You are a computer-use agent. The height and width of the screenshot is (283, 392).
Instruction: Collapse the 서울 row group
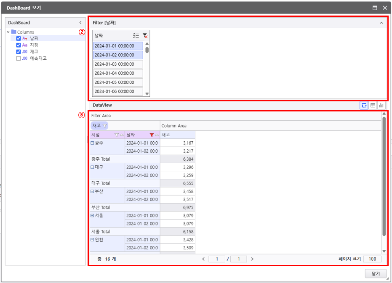tap(92, 215)
